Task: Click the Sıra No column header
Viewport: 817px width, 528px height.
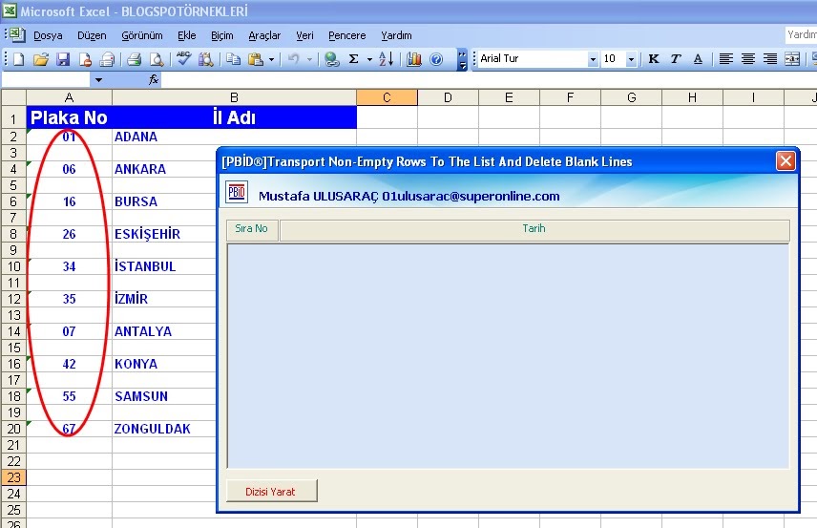Action: point(252,230)
